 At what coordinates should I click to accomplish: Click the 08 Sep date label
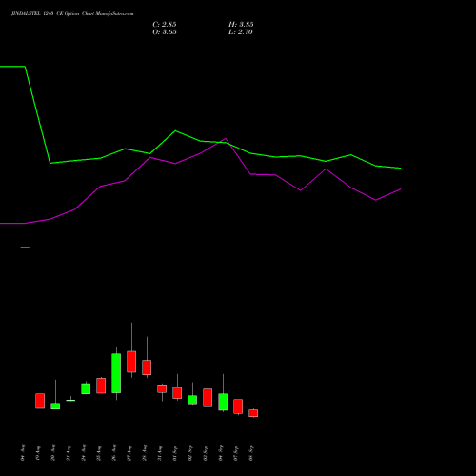click(x=251, y=453)
